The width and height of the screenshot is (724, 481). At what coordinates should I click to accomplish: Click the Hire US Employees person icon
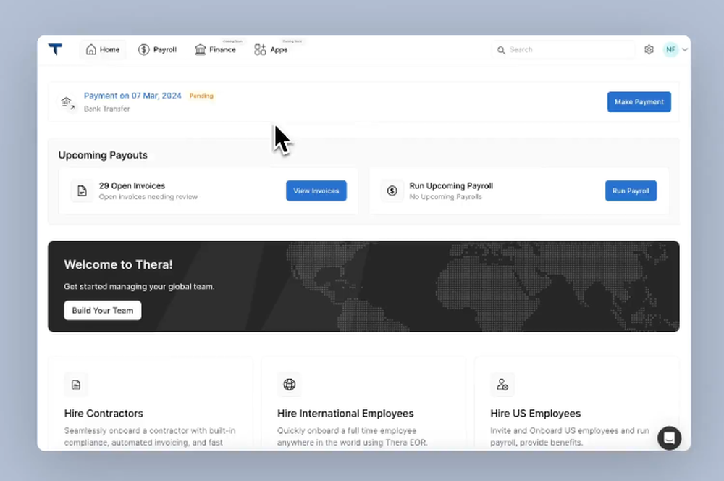502,385
